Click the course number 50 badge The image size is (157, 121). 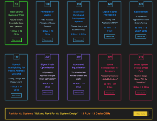(x=16, y=4)
